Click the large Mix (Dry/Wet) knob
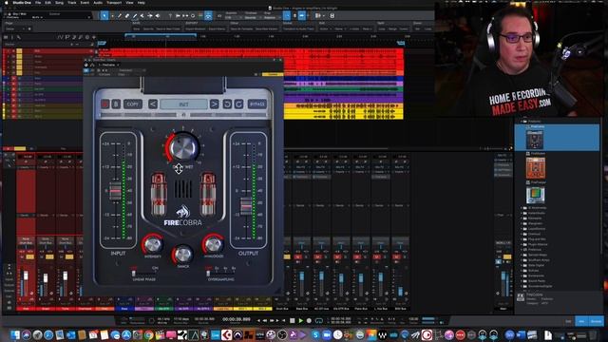The image size is (608, 342). pos(183,147)
